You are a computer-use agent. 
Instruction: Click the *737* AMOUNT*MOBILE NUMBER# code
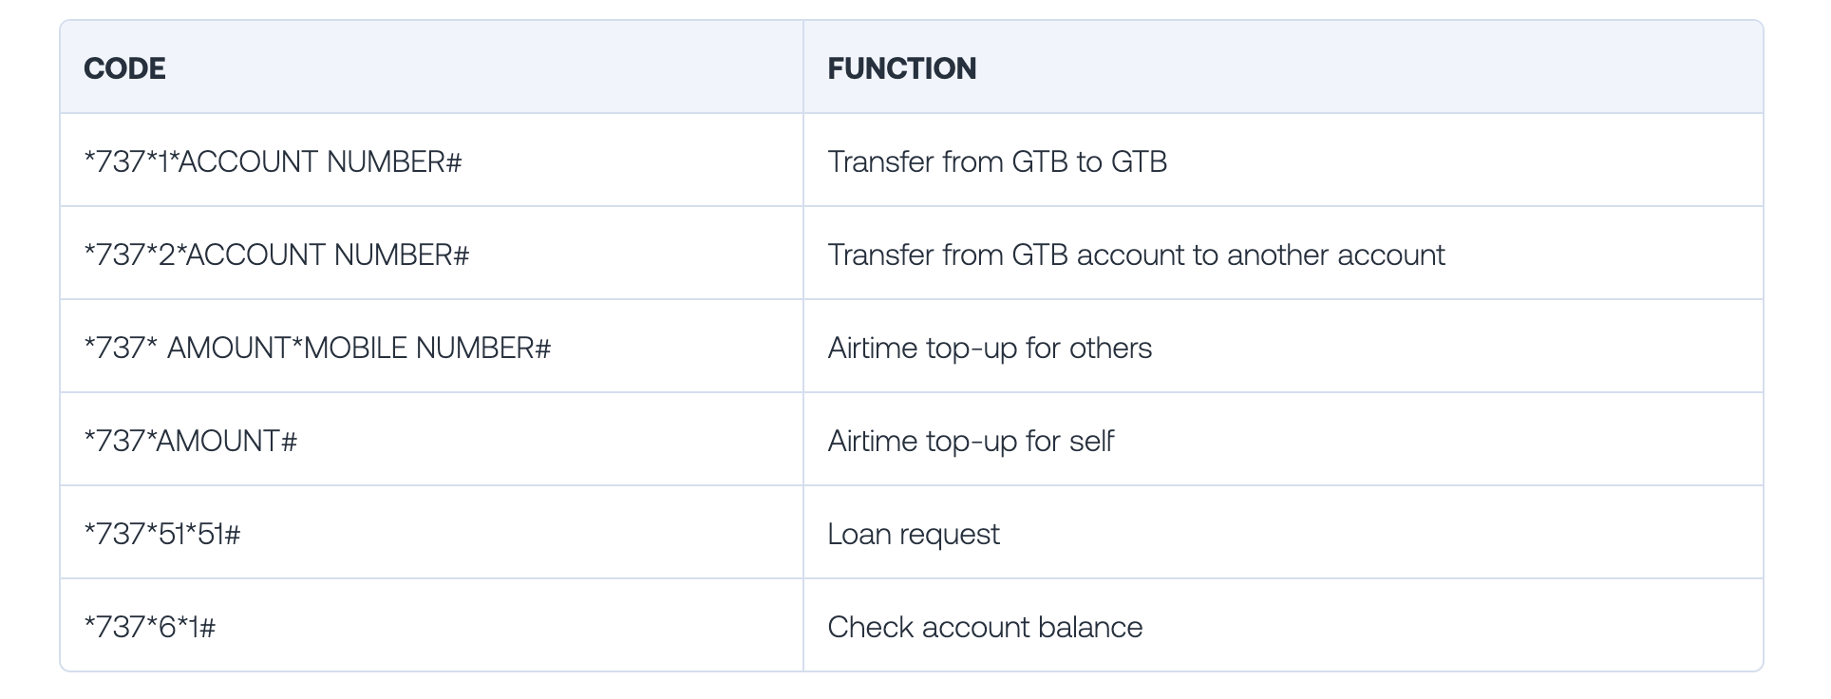pyautogui.click(x=317, y=348)
